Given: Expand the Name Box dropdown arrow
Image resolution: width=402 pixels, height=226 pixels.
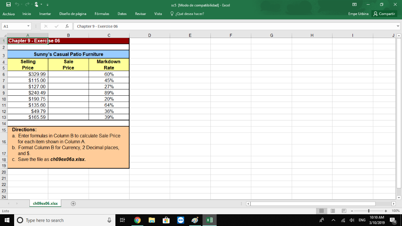Looking at the screenshot, I should coord(28,26).
